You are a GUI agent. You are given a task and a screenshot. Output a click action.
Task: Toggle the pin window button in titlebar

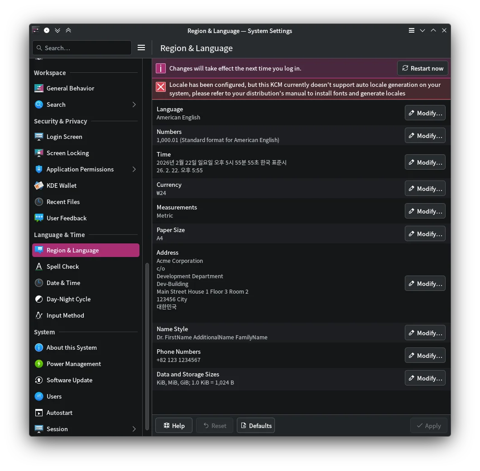[47, 30]
